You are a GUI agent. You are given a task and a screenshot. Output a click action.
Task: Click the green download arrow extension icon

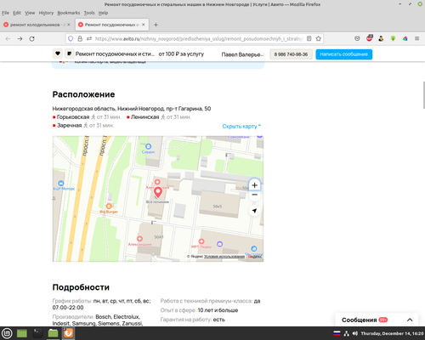click(393, 39)
